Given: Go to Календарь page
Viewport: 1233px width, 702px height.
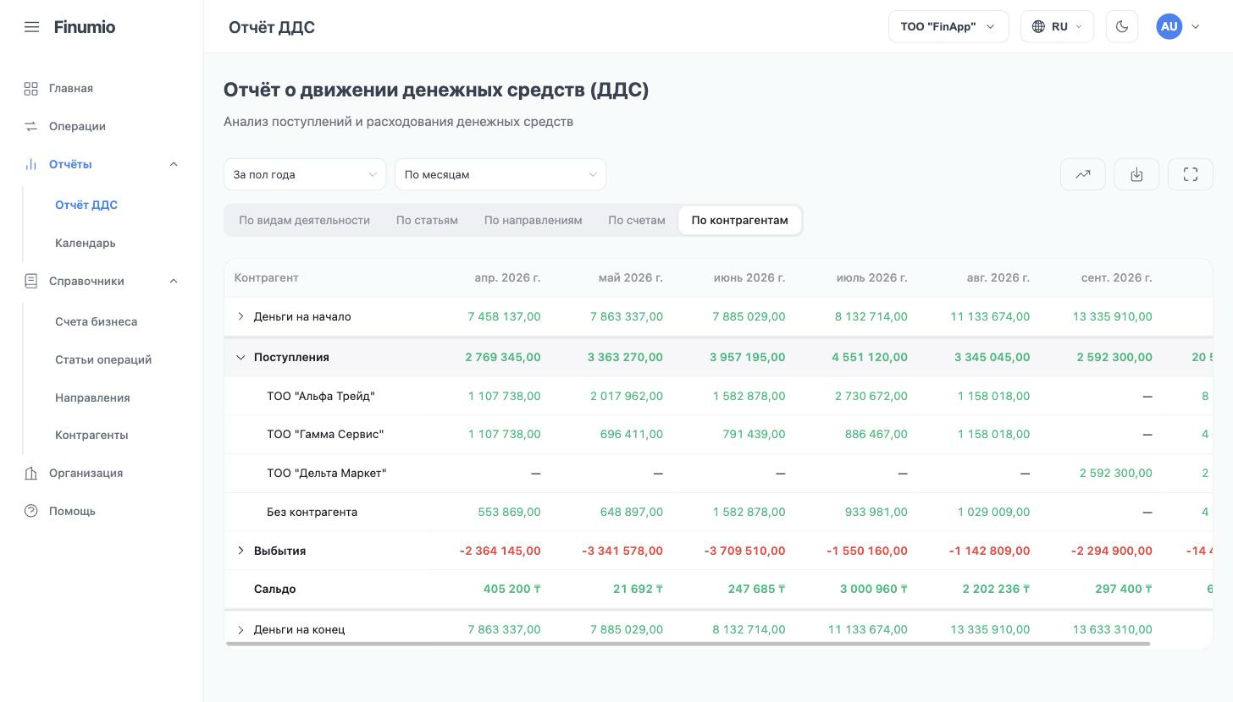Looking at the screenshot, I should click(x=86, y=243).
